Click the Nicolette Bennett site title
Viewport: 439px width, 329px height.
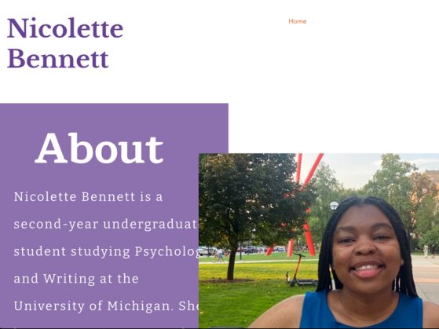[65, 43]
